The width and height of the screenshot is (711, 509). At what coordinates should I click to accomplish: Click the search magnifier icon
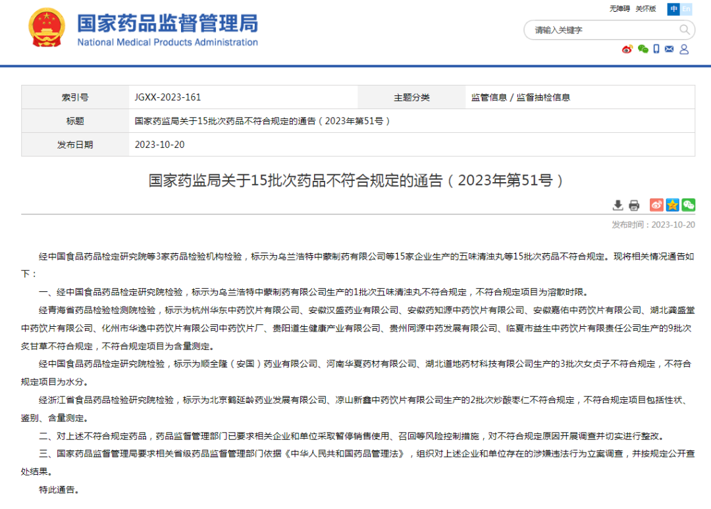[685, 30]
